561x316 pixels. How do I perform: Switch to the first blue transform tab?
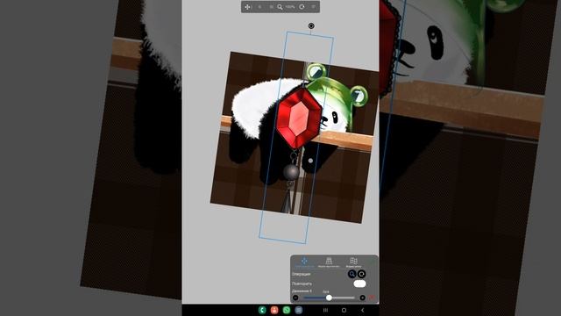[304, 262]
